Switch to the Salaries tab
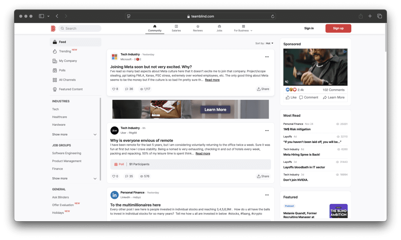The image size is (401, 240). (176, 28)
